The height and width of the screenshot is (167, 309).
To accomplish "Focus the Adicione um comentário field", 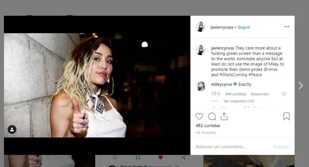I will click(231, 147).
